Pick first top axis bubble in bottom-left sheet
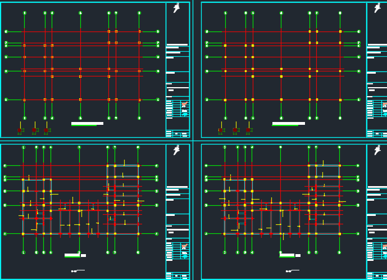This screenshot has width=387, height=280. [24, 147]
